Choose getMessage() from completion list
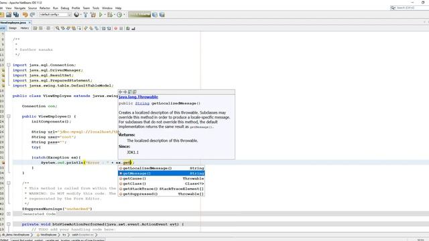 pos(162,173)
